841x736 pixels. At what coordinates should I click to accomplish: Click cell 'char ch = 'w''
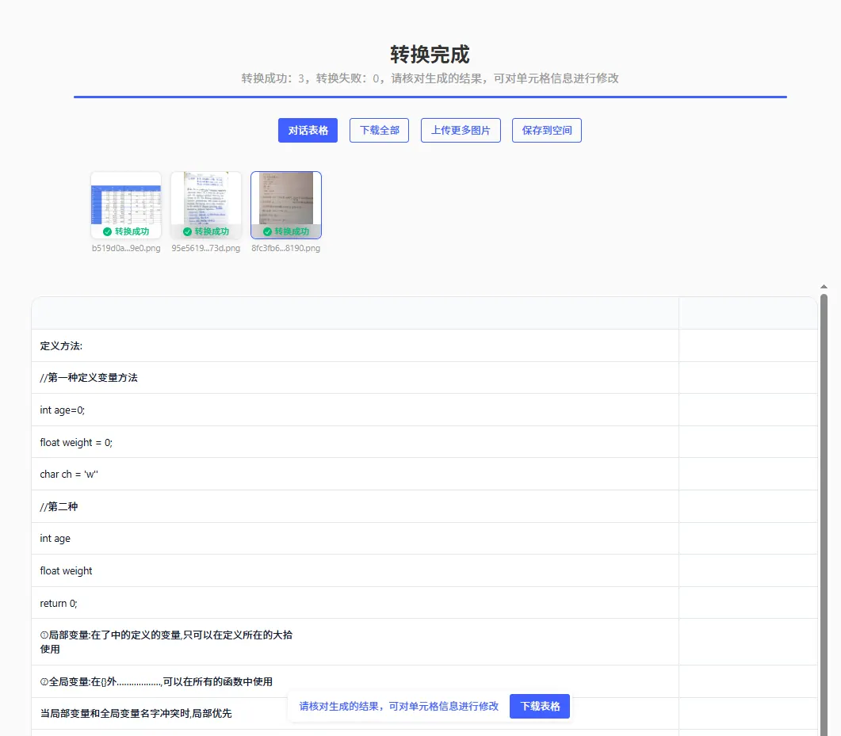tap(355, 474)
